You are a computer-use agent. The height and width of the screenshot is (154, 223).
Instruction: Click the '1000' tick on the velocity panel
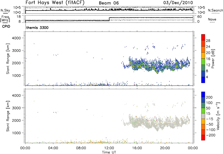tap(16, 133)
